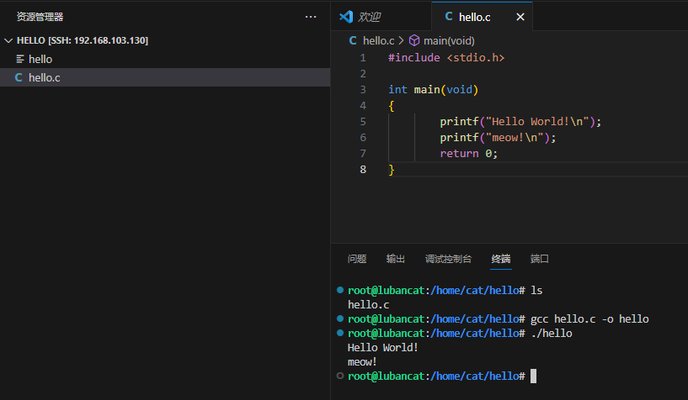Image resolution: width=688 pixels, height=400 pixels.
Task: Click the int main(void) code line
Action: coord(433,90)
